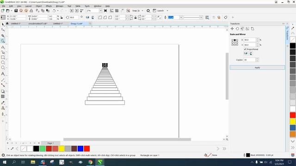
Task: Expand the Open file arrow dropdown
Action: point(11,11)
